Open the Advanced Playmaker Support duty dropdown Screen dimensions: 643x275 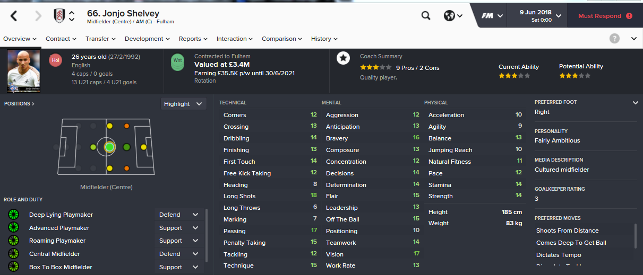coord(179,228)
